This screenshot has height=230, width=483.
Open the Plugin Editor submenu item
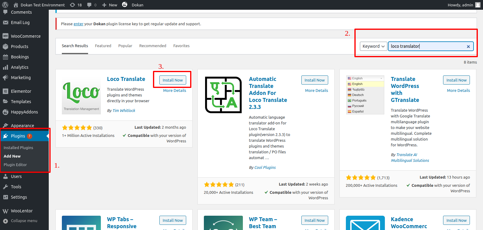coord(15,165)
